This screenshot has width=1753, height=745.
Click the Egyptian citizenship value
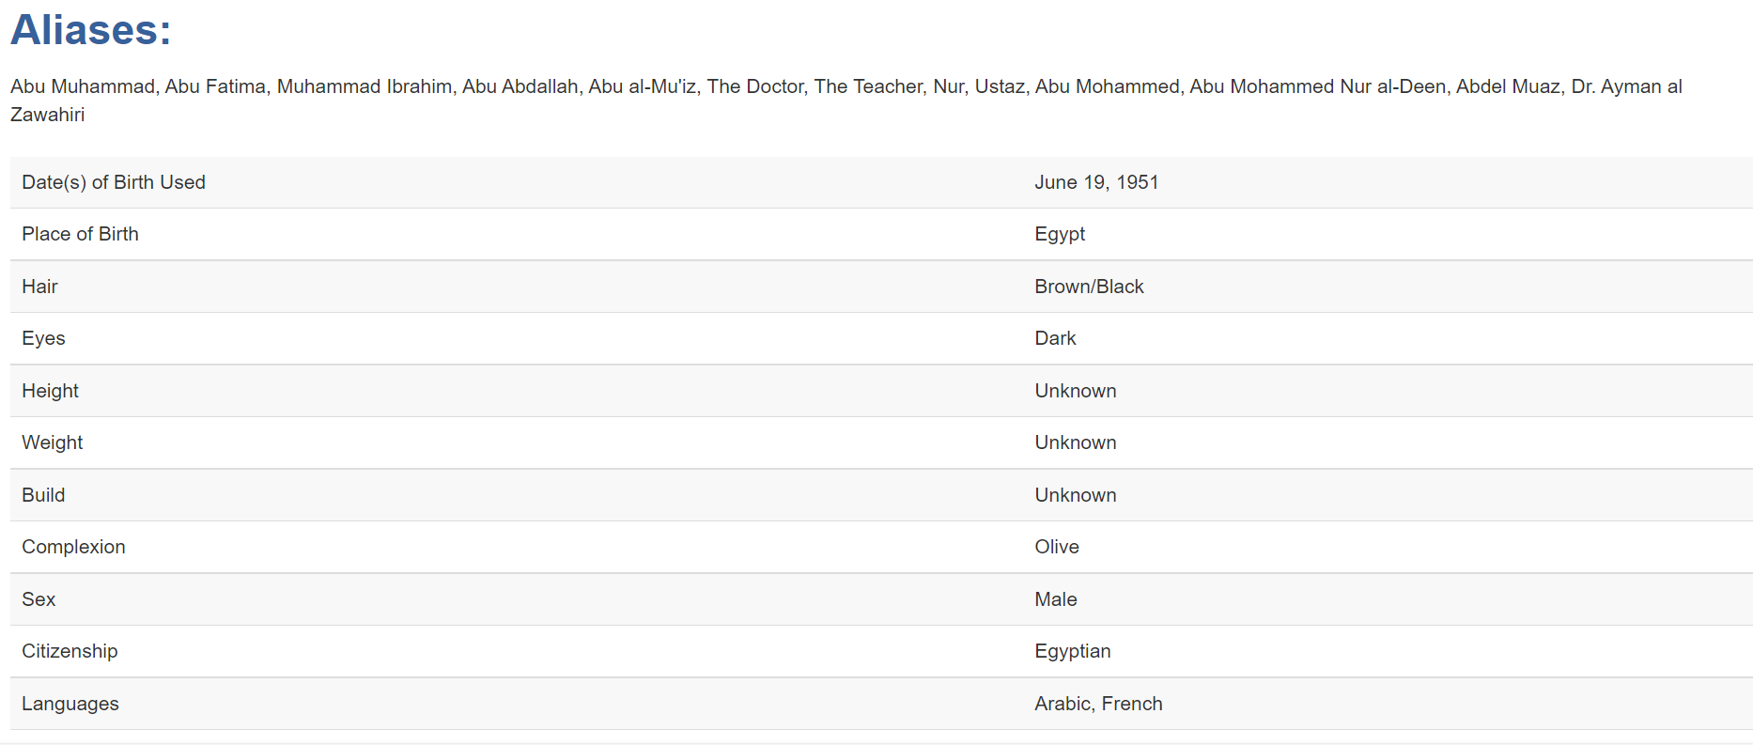1073,651
